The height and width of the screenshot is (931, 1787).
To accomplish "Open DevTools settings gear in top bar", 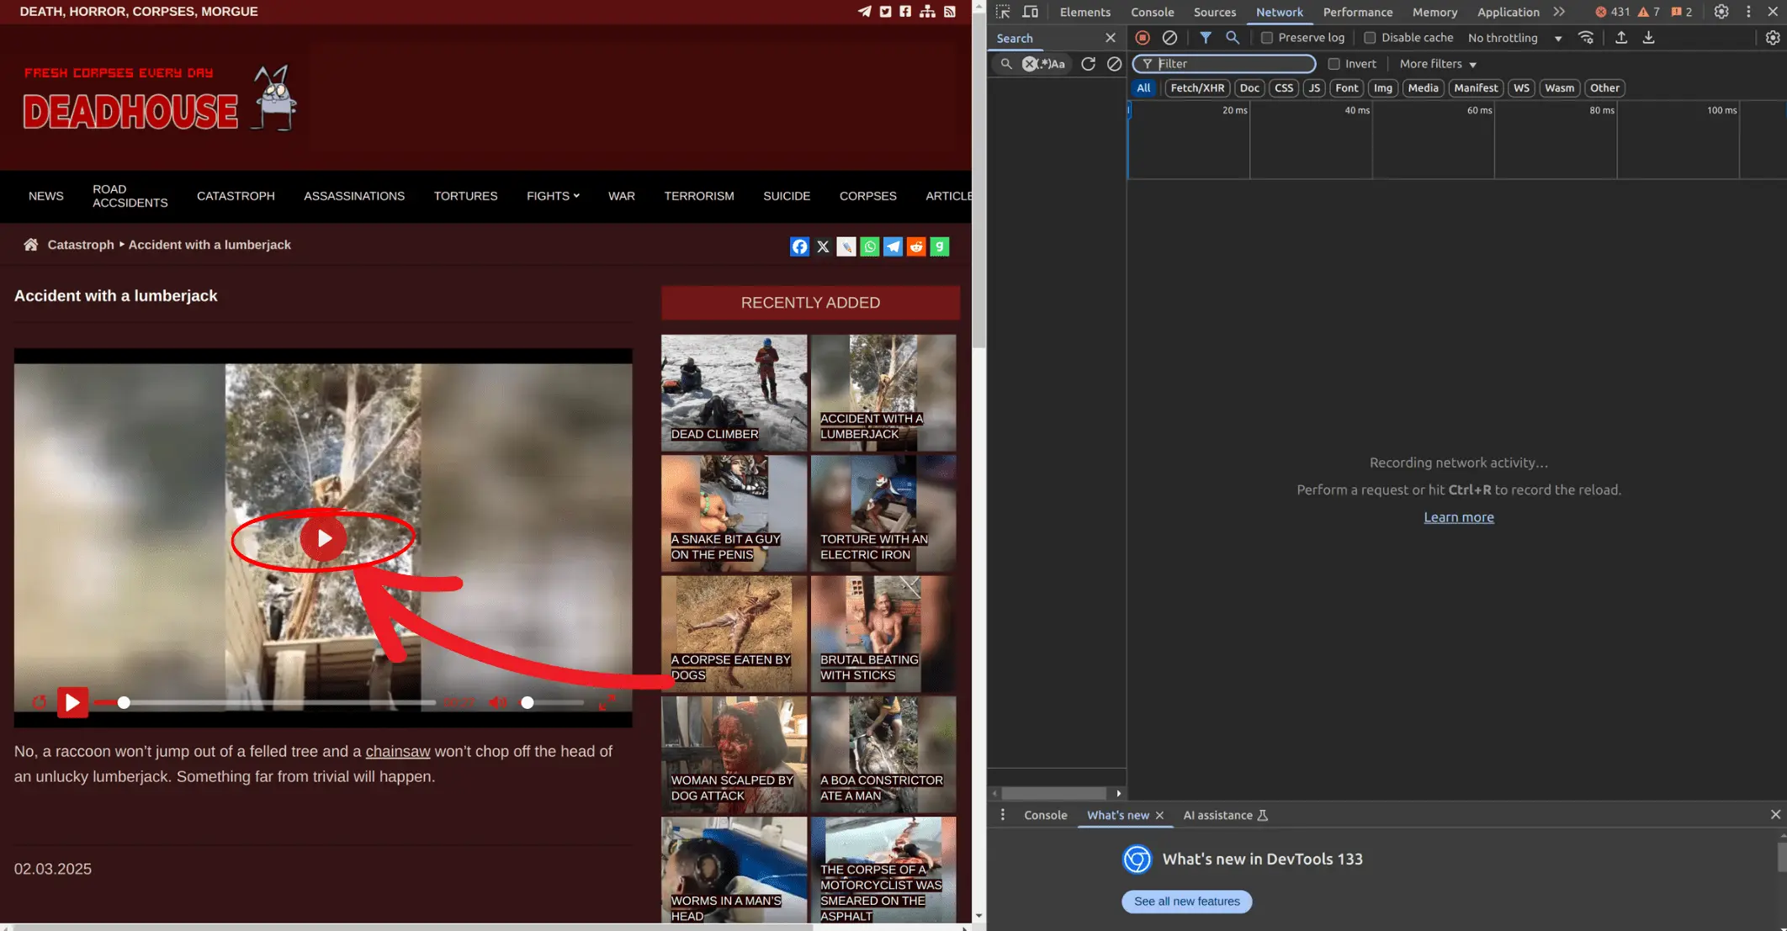I will [x=1721, y=12].
